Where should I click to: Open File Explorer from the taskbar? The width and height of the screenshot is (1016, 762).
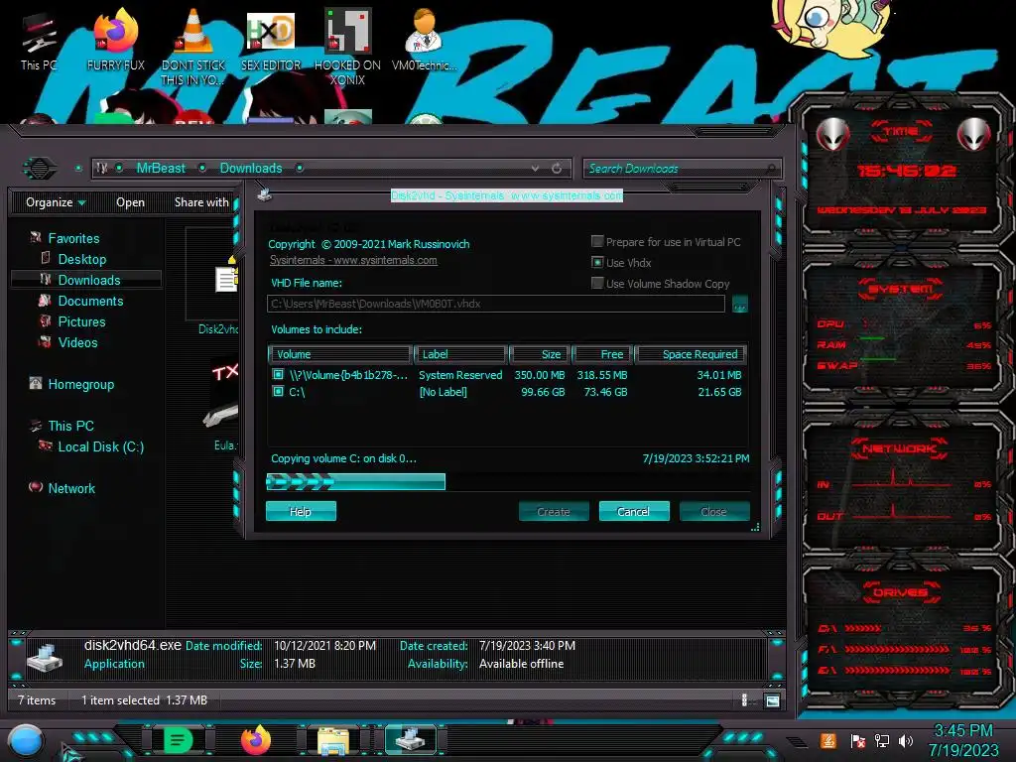coord(333,740)
